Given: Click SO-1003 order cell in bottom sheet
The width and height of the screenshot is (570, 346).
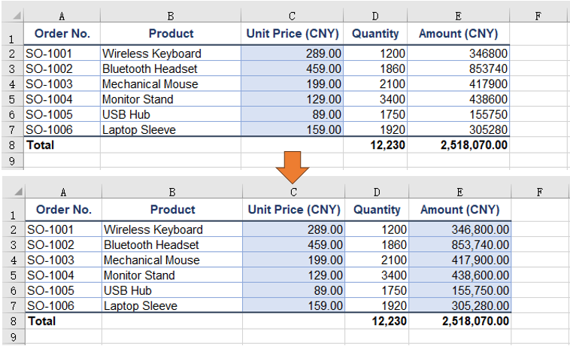Looking at the screenshot, I should click(x=63, y=259).
